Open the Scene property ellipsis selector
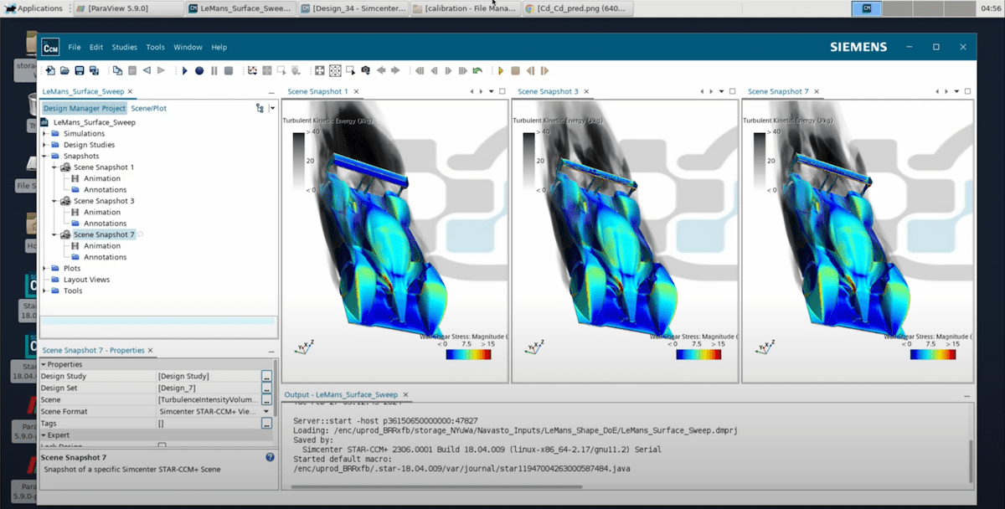Image resolution: width=1005 pixels, height=509 pixels. (x=266, y=400)
